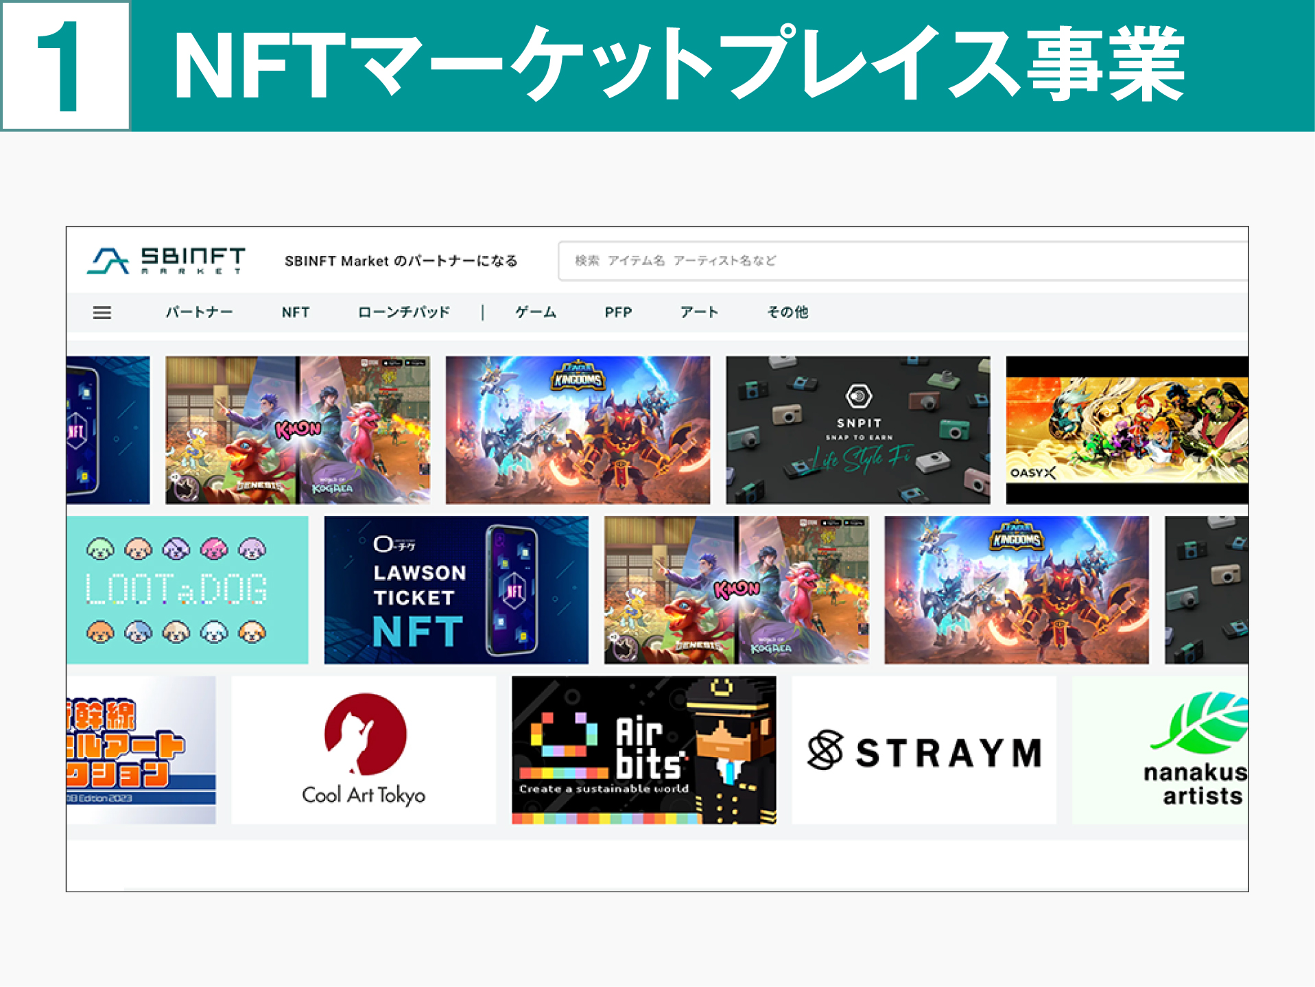Open the ローンチパッド menu item
Screen dimensions: 1315x987
404,312
